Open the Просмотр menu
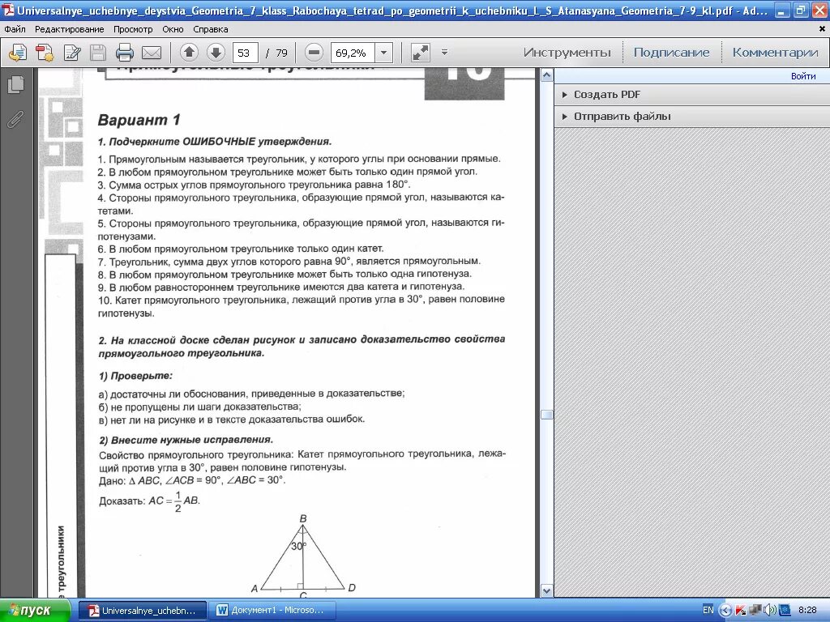The width and height of the screenshot is (830, 622). [133, 30]
